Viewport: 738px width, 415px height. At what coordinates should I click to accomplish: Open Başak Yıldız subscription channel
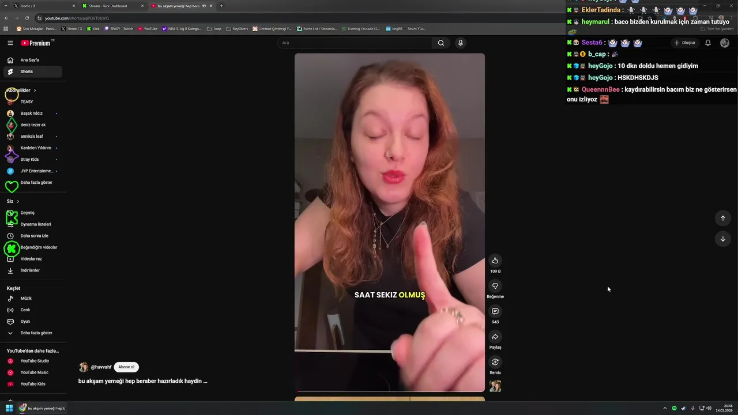(33, 114)
